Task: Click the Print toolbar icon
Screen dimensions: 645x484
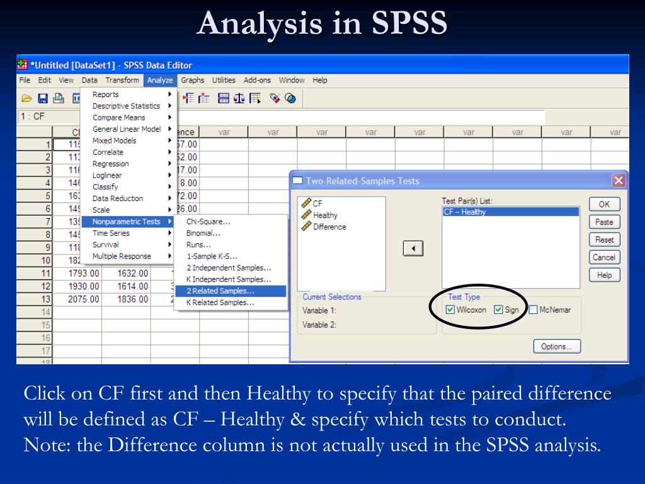Action: (x=59, y=98)
